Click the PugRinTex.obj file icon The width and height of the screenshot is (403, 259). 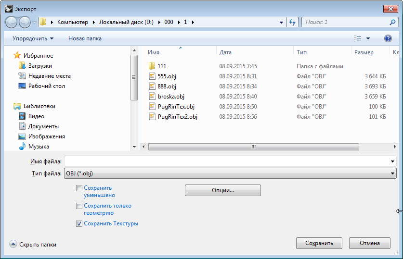click(x=152, y=106)
